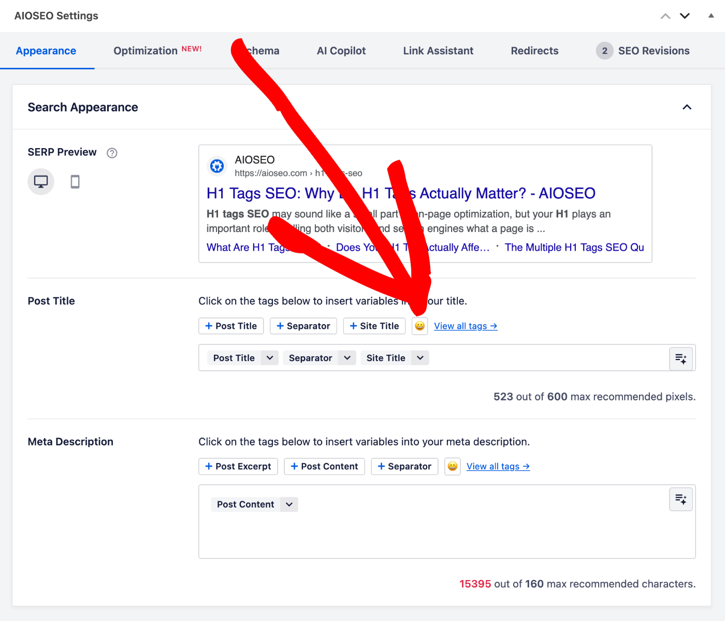This screenshot has width=725, height=621.
Task: Open the Redirects tab
Action: (534, 51)
